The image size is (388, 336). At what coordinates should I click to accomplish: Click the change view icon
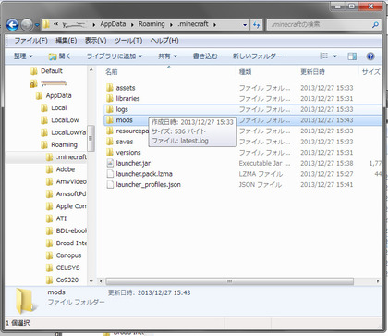(323, 56)
